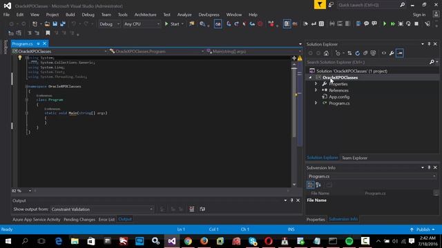Click the Start debugging button
This screenshot has height=248, width=442.
click(x=172, y=24)
